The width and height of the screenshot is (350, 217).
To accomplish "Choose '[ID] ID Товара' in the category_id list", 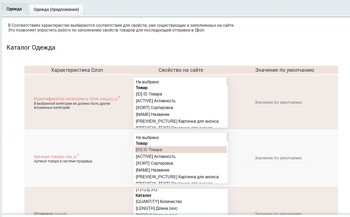I will pos(149,94).
